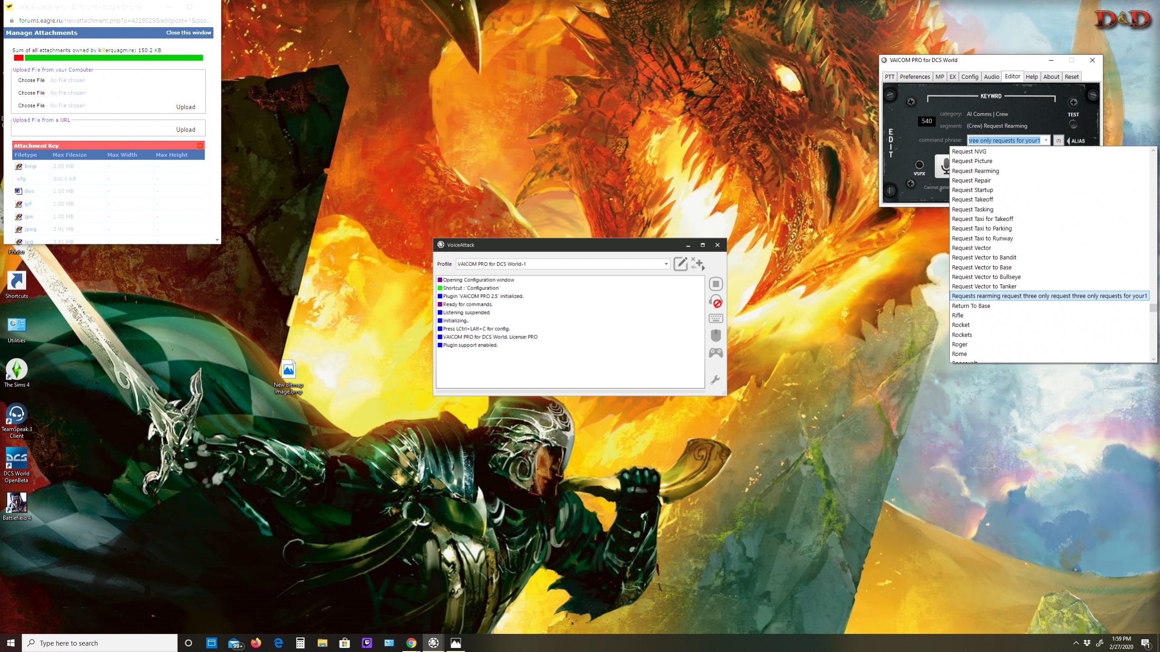Click the profile create/import plus icon
1160x652 pixels.
[698, 264]
